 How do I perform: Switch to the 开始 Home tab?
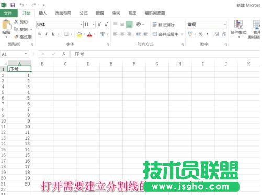click(x=27, y=13)
